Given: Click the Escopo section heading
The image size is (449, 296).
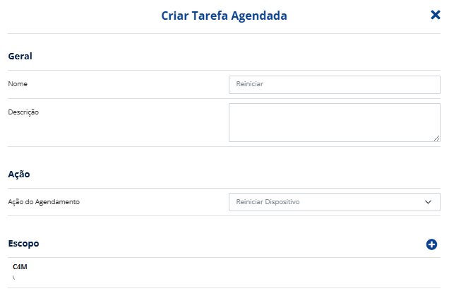Looking at the screenshot, I should point(23,243).
